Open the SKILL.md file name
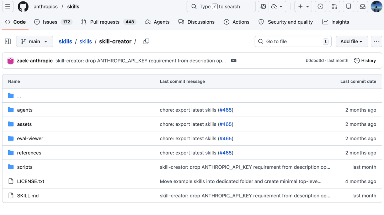 28,196
